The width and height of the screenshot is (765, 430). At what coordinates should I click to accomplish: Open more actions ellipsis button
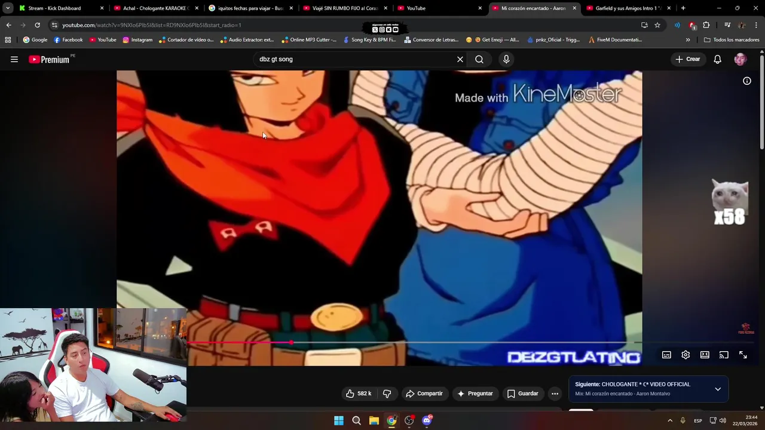555,394
